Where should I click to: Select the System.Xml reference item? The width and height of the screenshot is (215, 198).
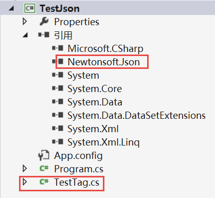point(93,129)
